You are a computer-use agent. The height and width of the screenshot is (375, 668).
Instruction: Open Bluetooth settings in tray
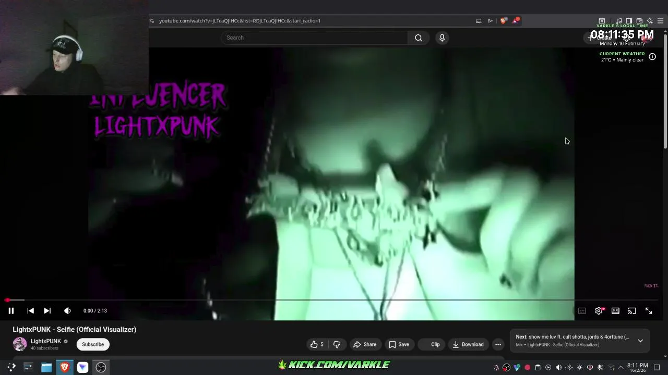point(569,368)
